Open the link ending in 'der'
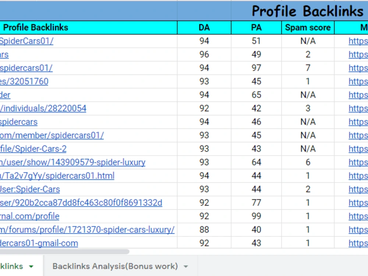Image resolution: width=368 pixels, height=276 pixels. coord(5,95)
